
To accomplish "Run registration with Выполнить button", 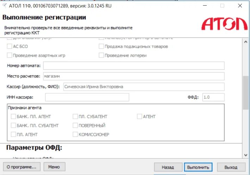I will 198,167.
